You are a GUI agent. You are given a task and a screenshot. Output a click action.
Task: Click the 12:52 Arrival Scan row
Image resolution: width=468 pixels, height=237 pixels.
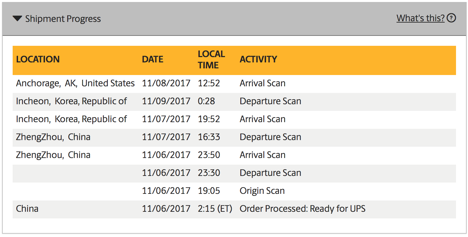[234, 83]
